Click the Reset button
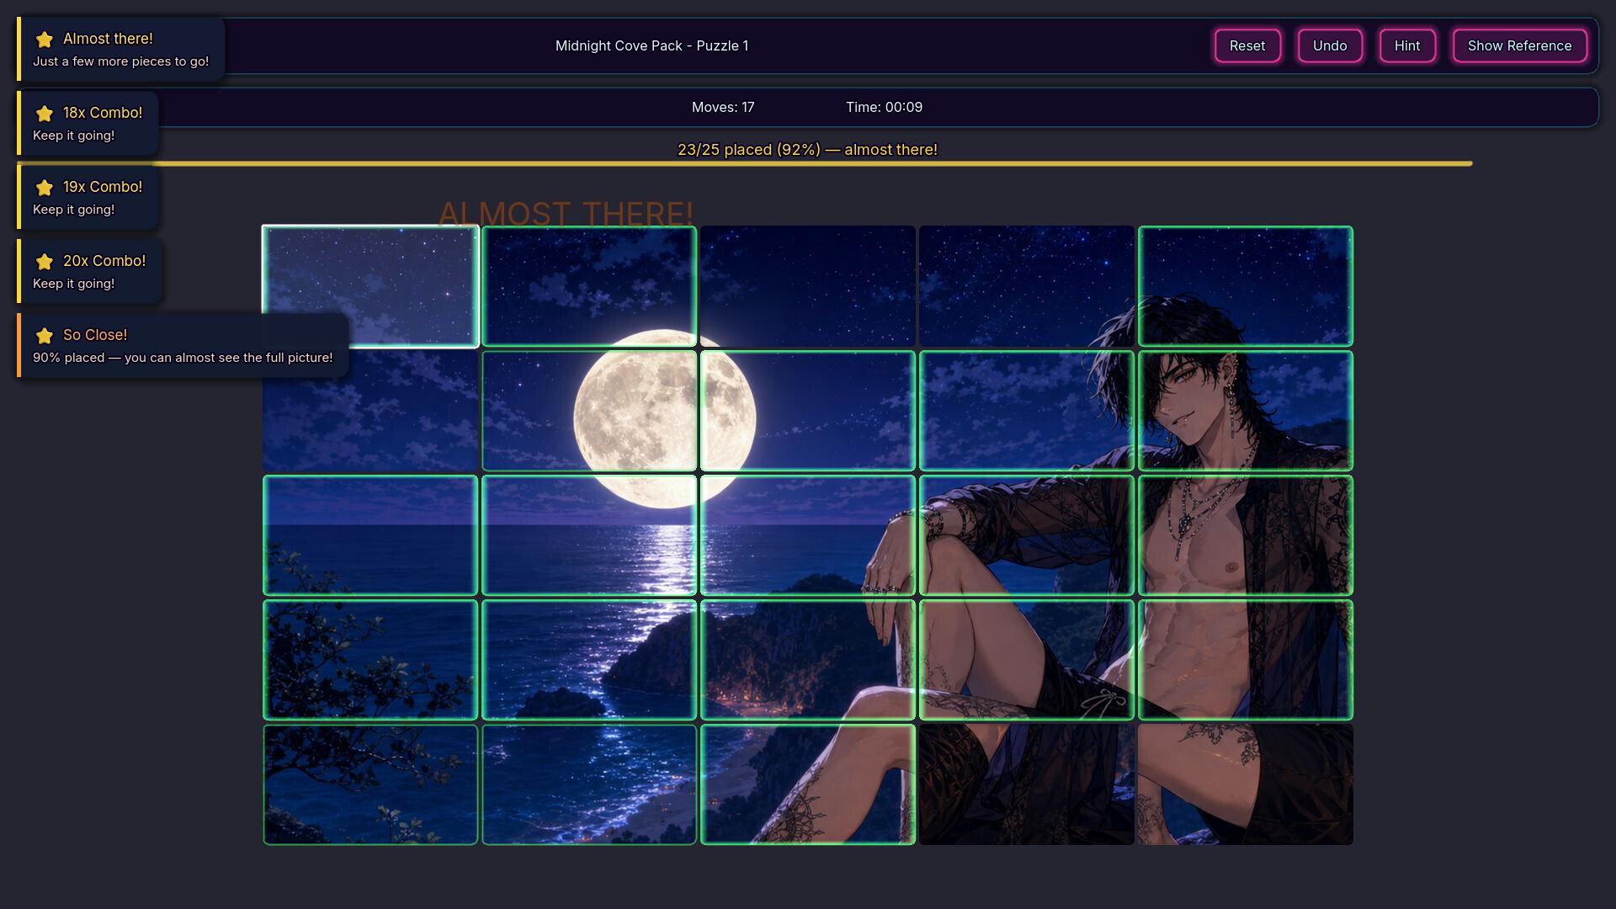The height and width of the screenshot is (909, 1616). pyautogui.click(x=1247, y=45)
